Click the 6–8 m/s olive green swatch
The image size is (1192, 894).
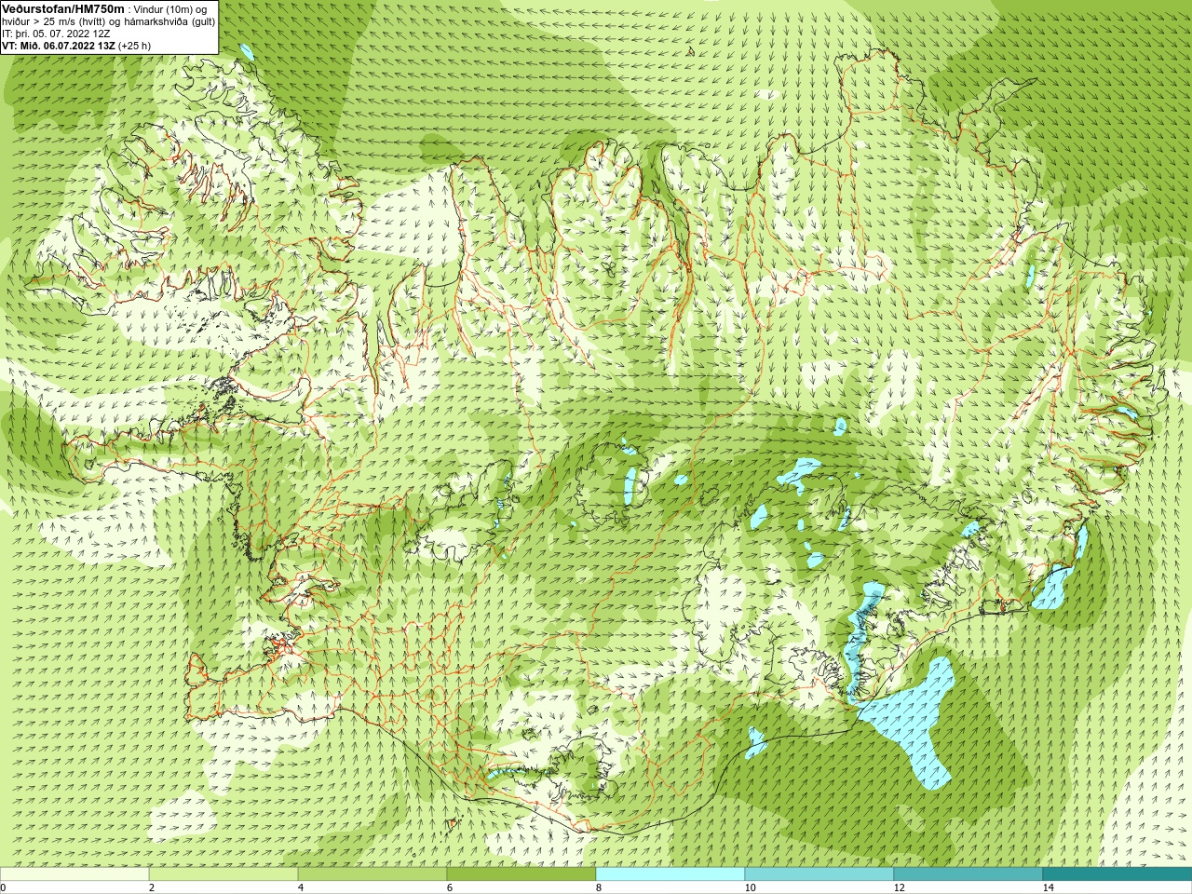[521, 874]
